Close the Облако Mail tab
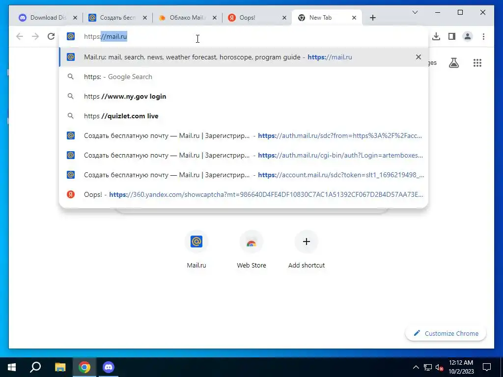 [215, 18]
